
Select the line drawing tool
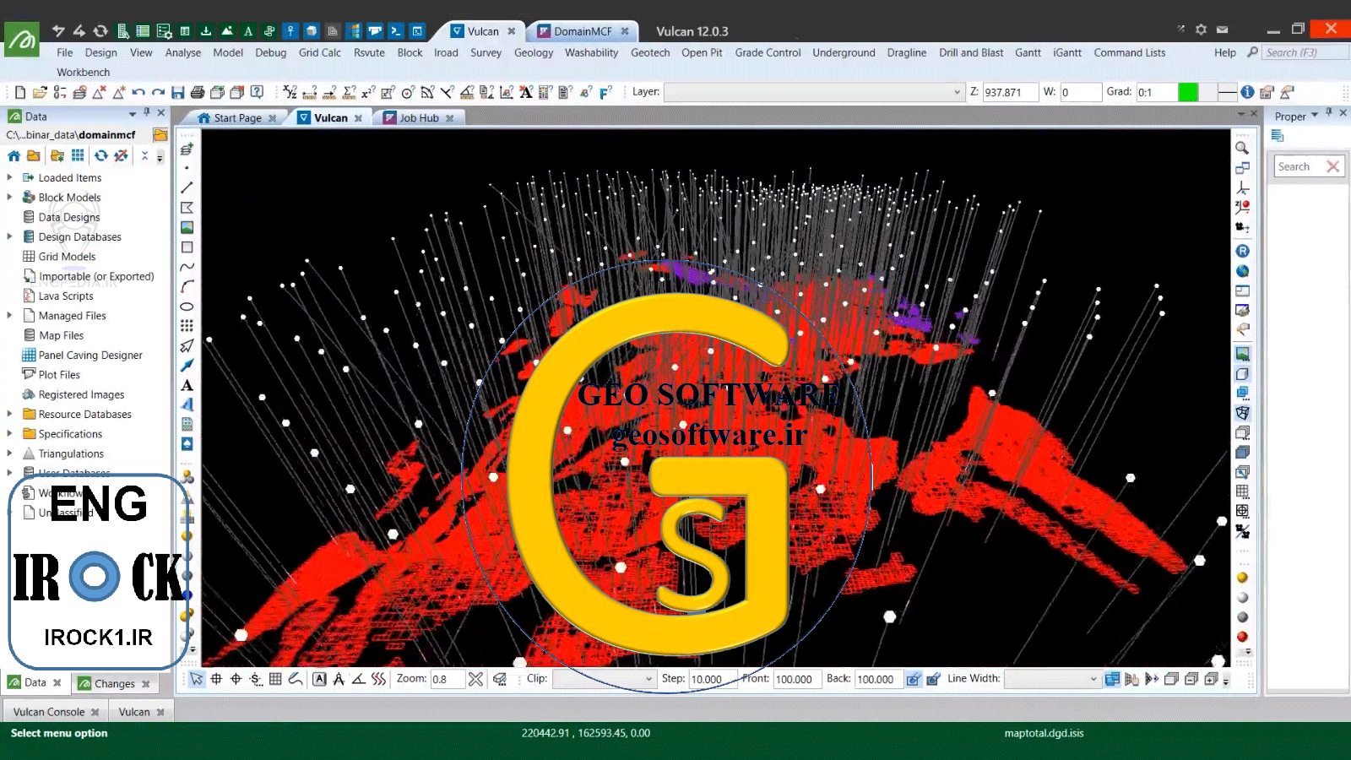pyautogui.click(x=187, y=187)
